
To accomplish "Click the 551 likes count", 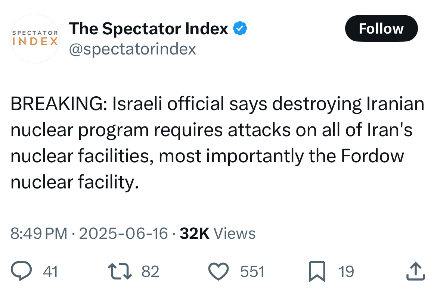I will pos(252,271).
